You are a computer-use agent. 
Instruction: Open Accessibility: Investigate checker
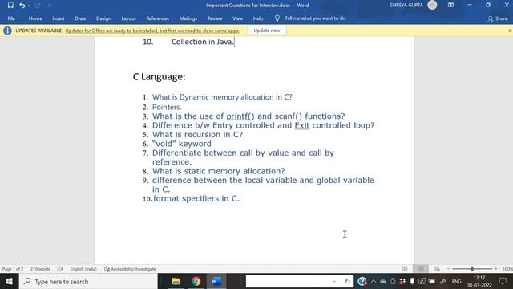130,269
